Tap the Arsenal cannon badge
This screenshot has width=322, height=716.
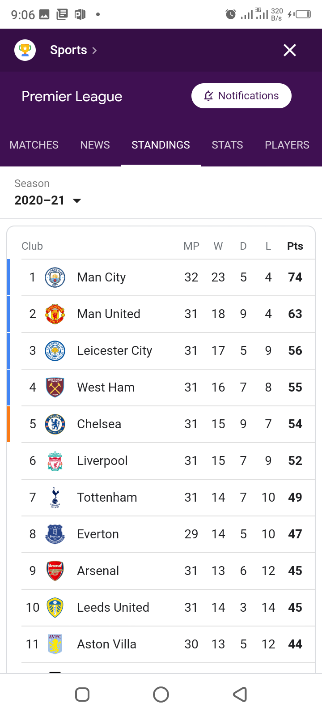[x=55, y=571]
